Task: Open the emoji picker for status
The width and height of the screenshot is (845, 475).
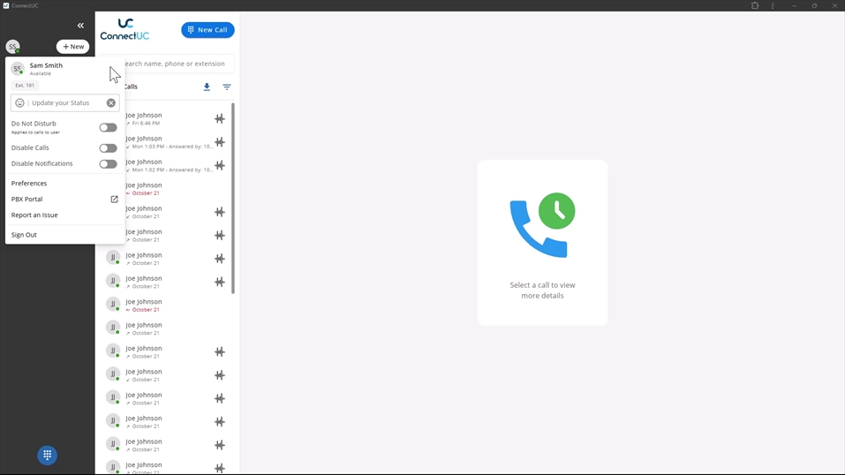Action: (20, 103)
